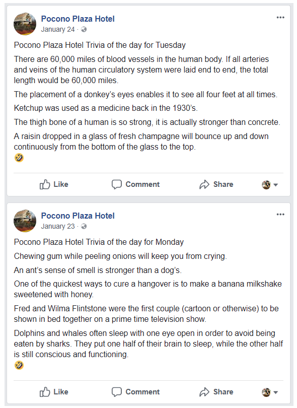Open Pocono Plaza Hotel page from January 23 post
The height and width of the screenshot is (408, 297).
pos(78,216)
